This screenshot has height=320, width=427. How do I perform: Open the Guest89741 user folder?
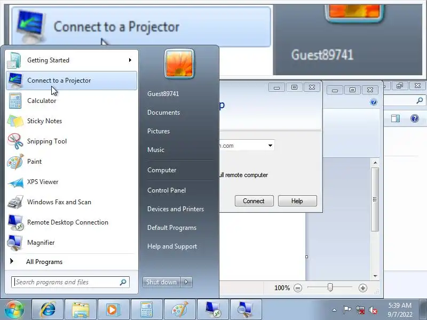click(163, 94)
